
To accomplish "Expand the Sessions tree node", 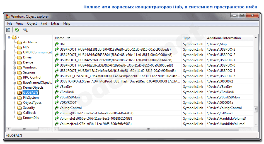I will click(14, 73).
